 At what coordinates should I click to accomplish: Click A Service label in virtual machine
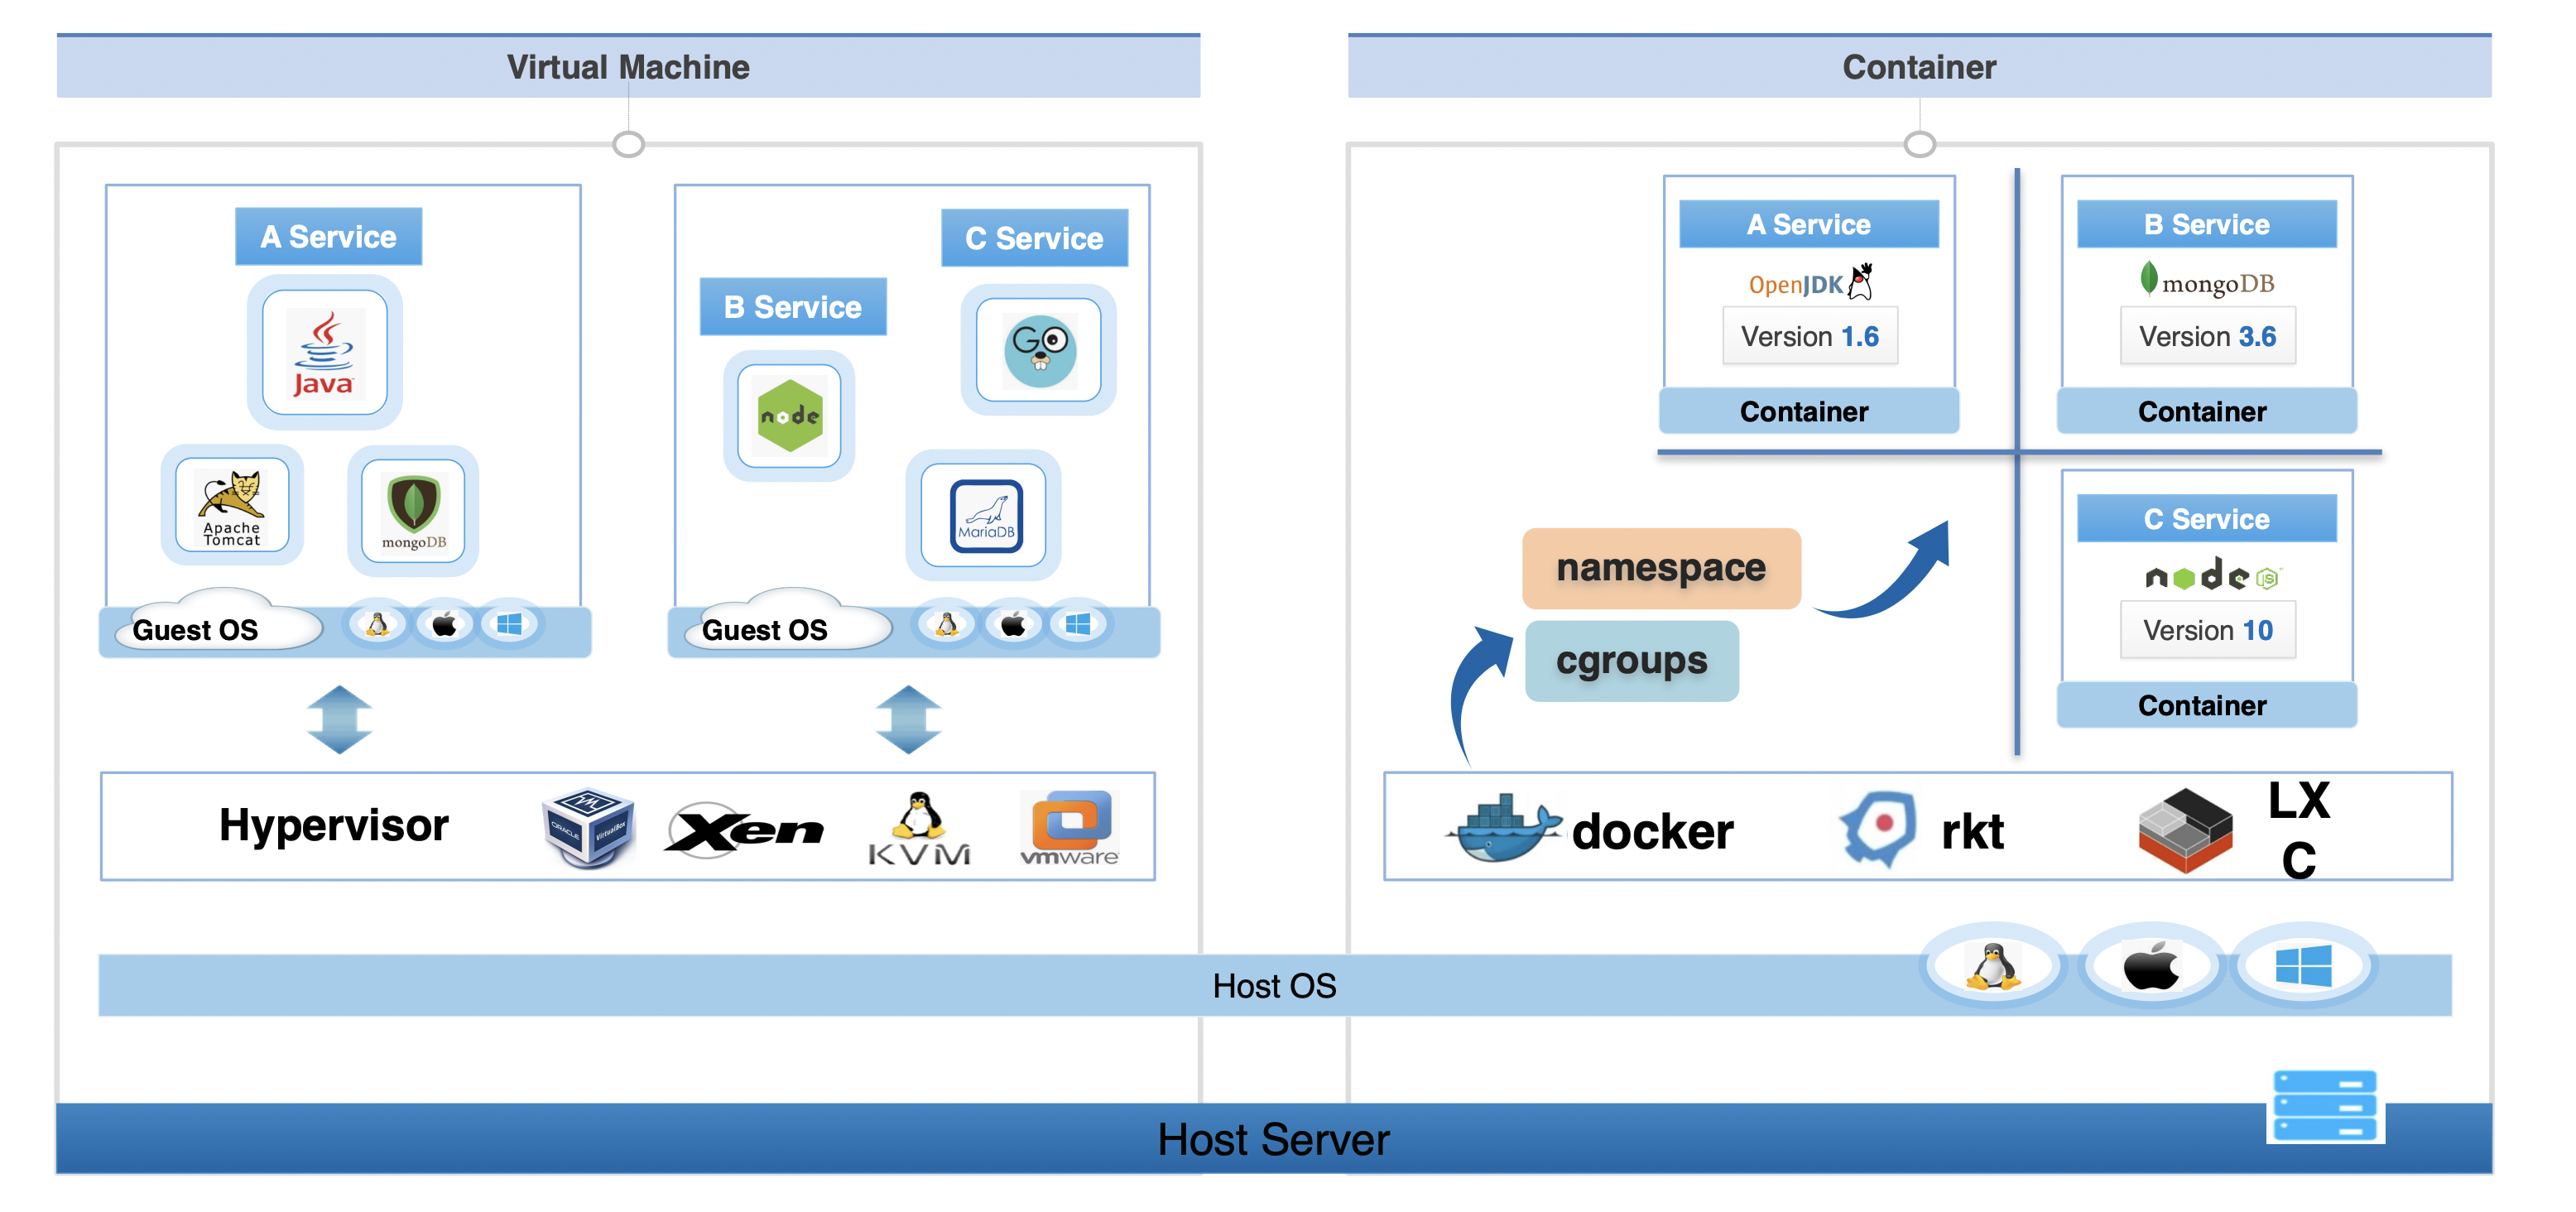pyautogui.click(x=328, y=237)
